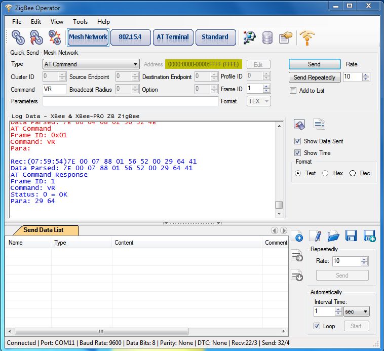The height and width of the screenshot is (351, 384).
Task: Uncheck the Show Time checkbox
Action: (297, 153)
